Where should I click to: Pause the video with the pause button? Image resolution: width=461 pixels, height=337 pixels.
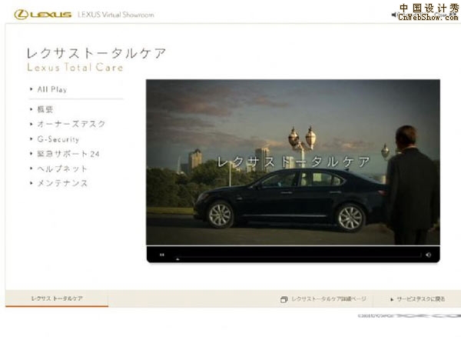coord(161,255)
